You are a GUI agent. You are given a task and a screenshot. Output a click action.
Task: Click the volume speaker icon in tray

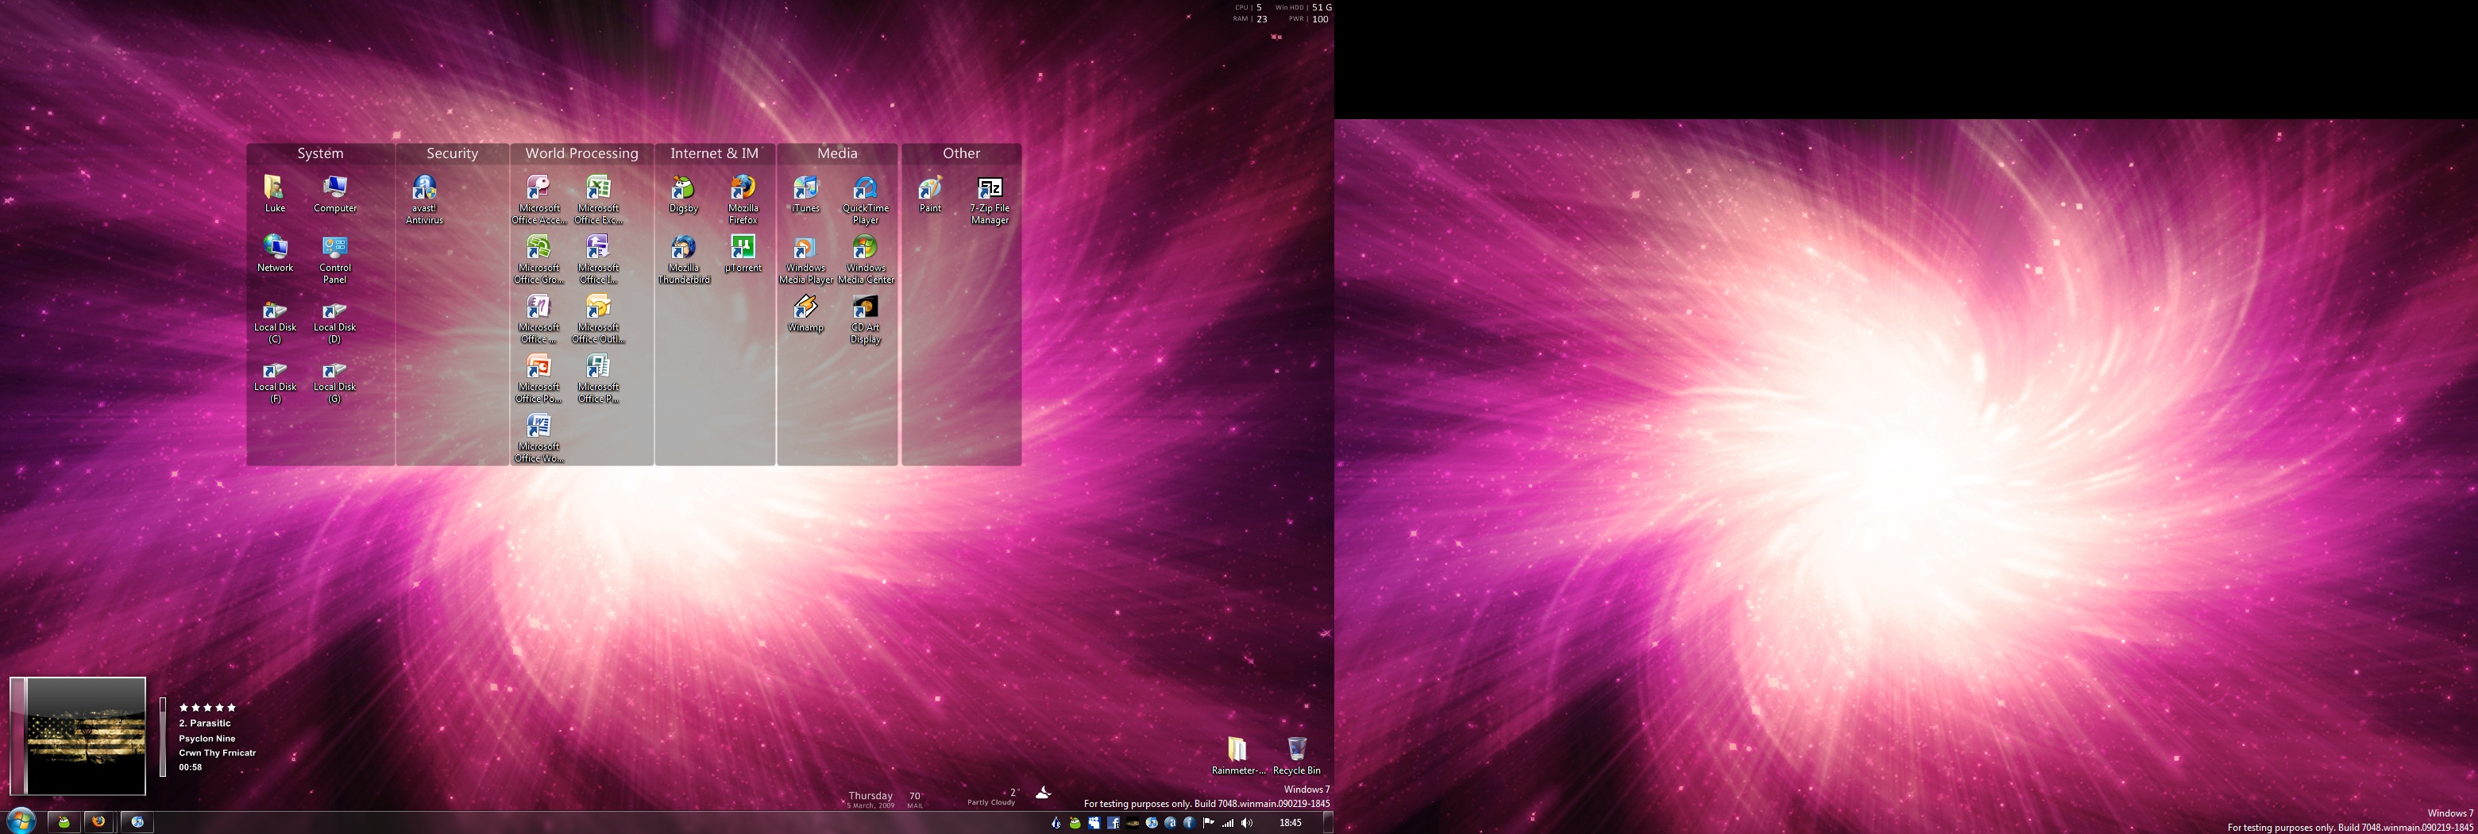pos(1247,822)
